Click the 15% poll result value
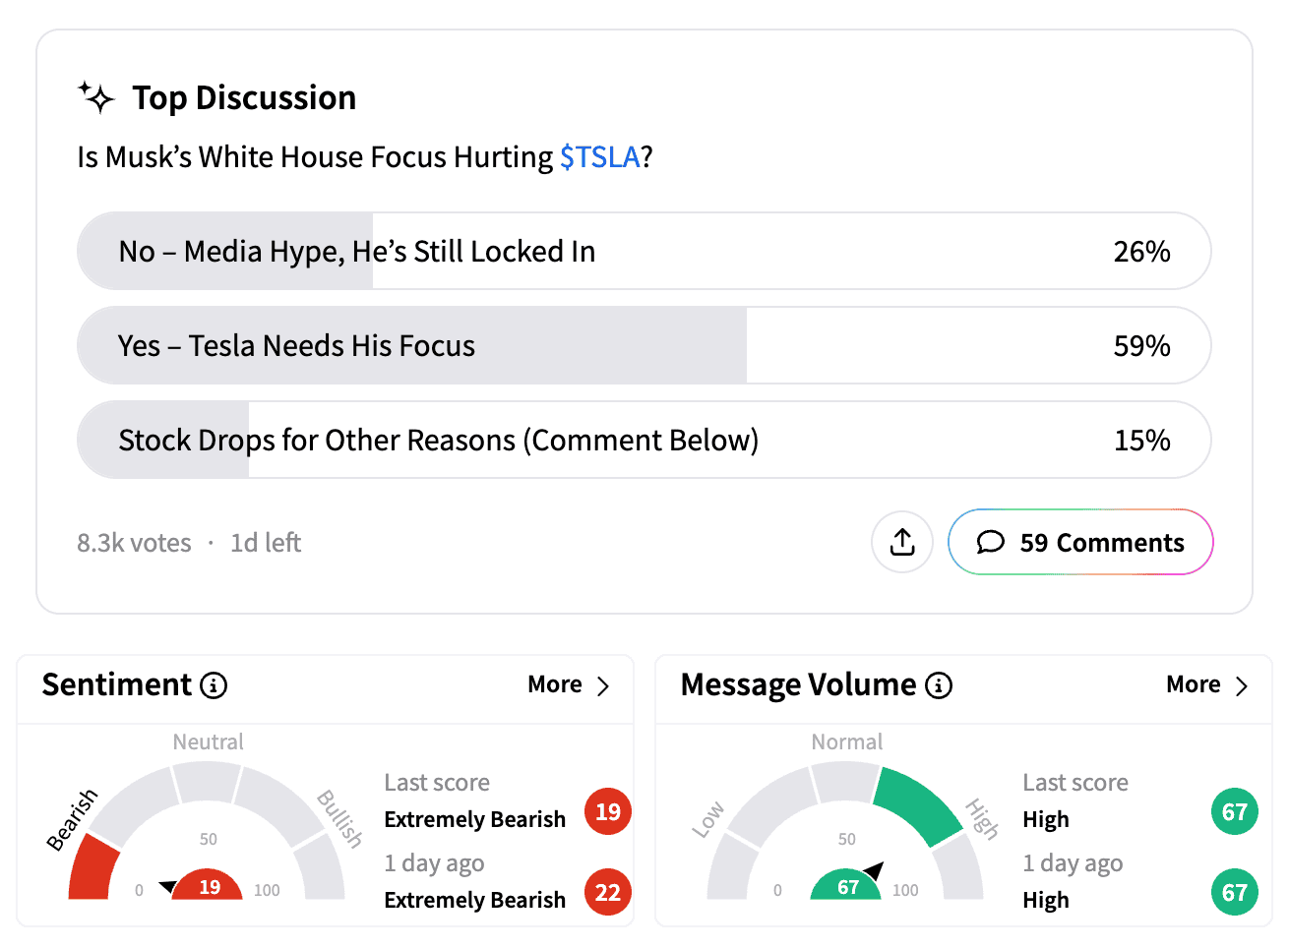Image resolution: width=1289 pixels, height=948 pixels. tap(1141, 441)
